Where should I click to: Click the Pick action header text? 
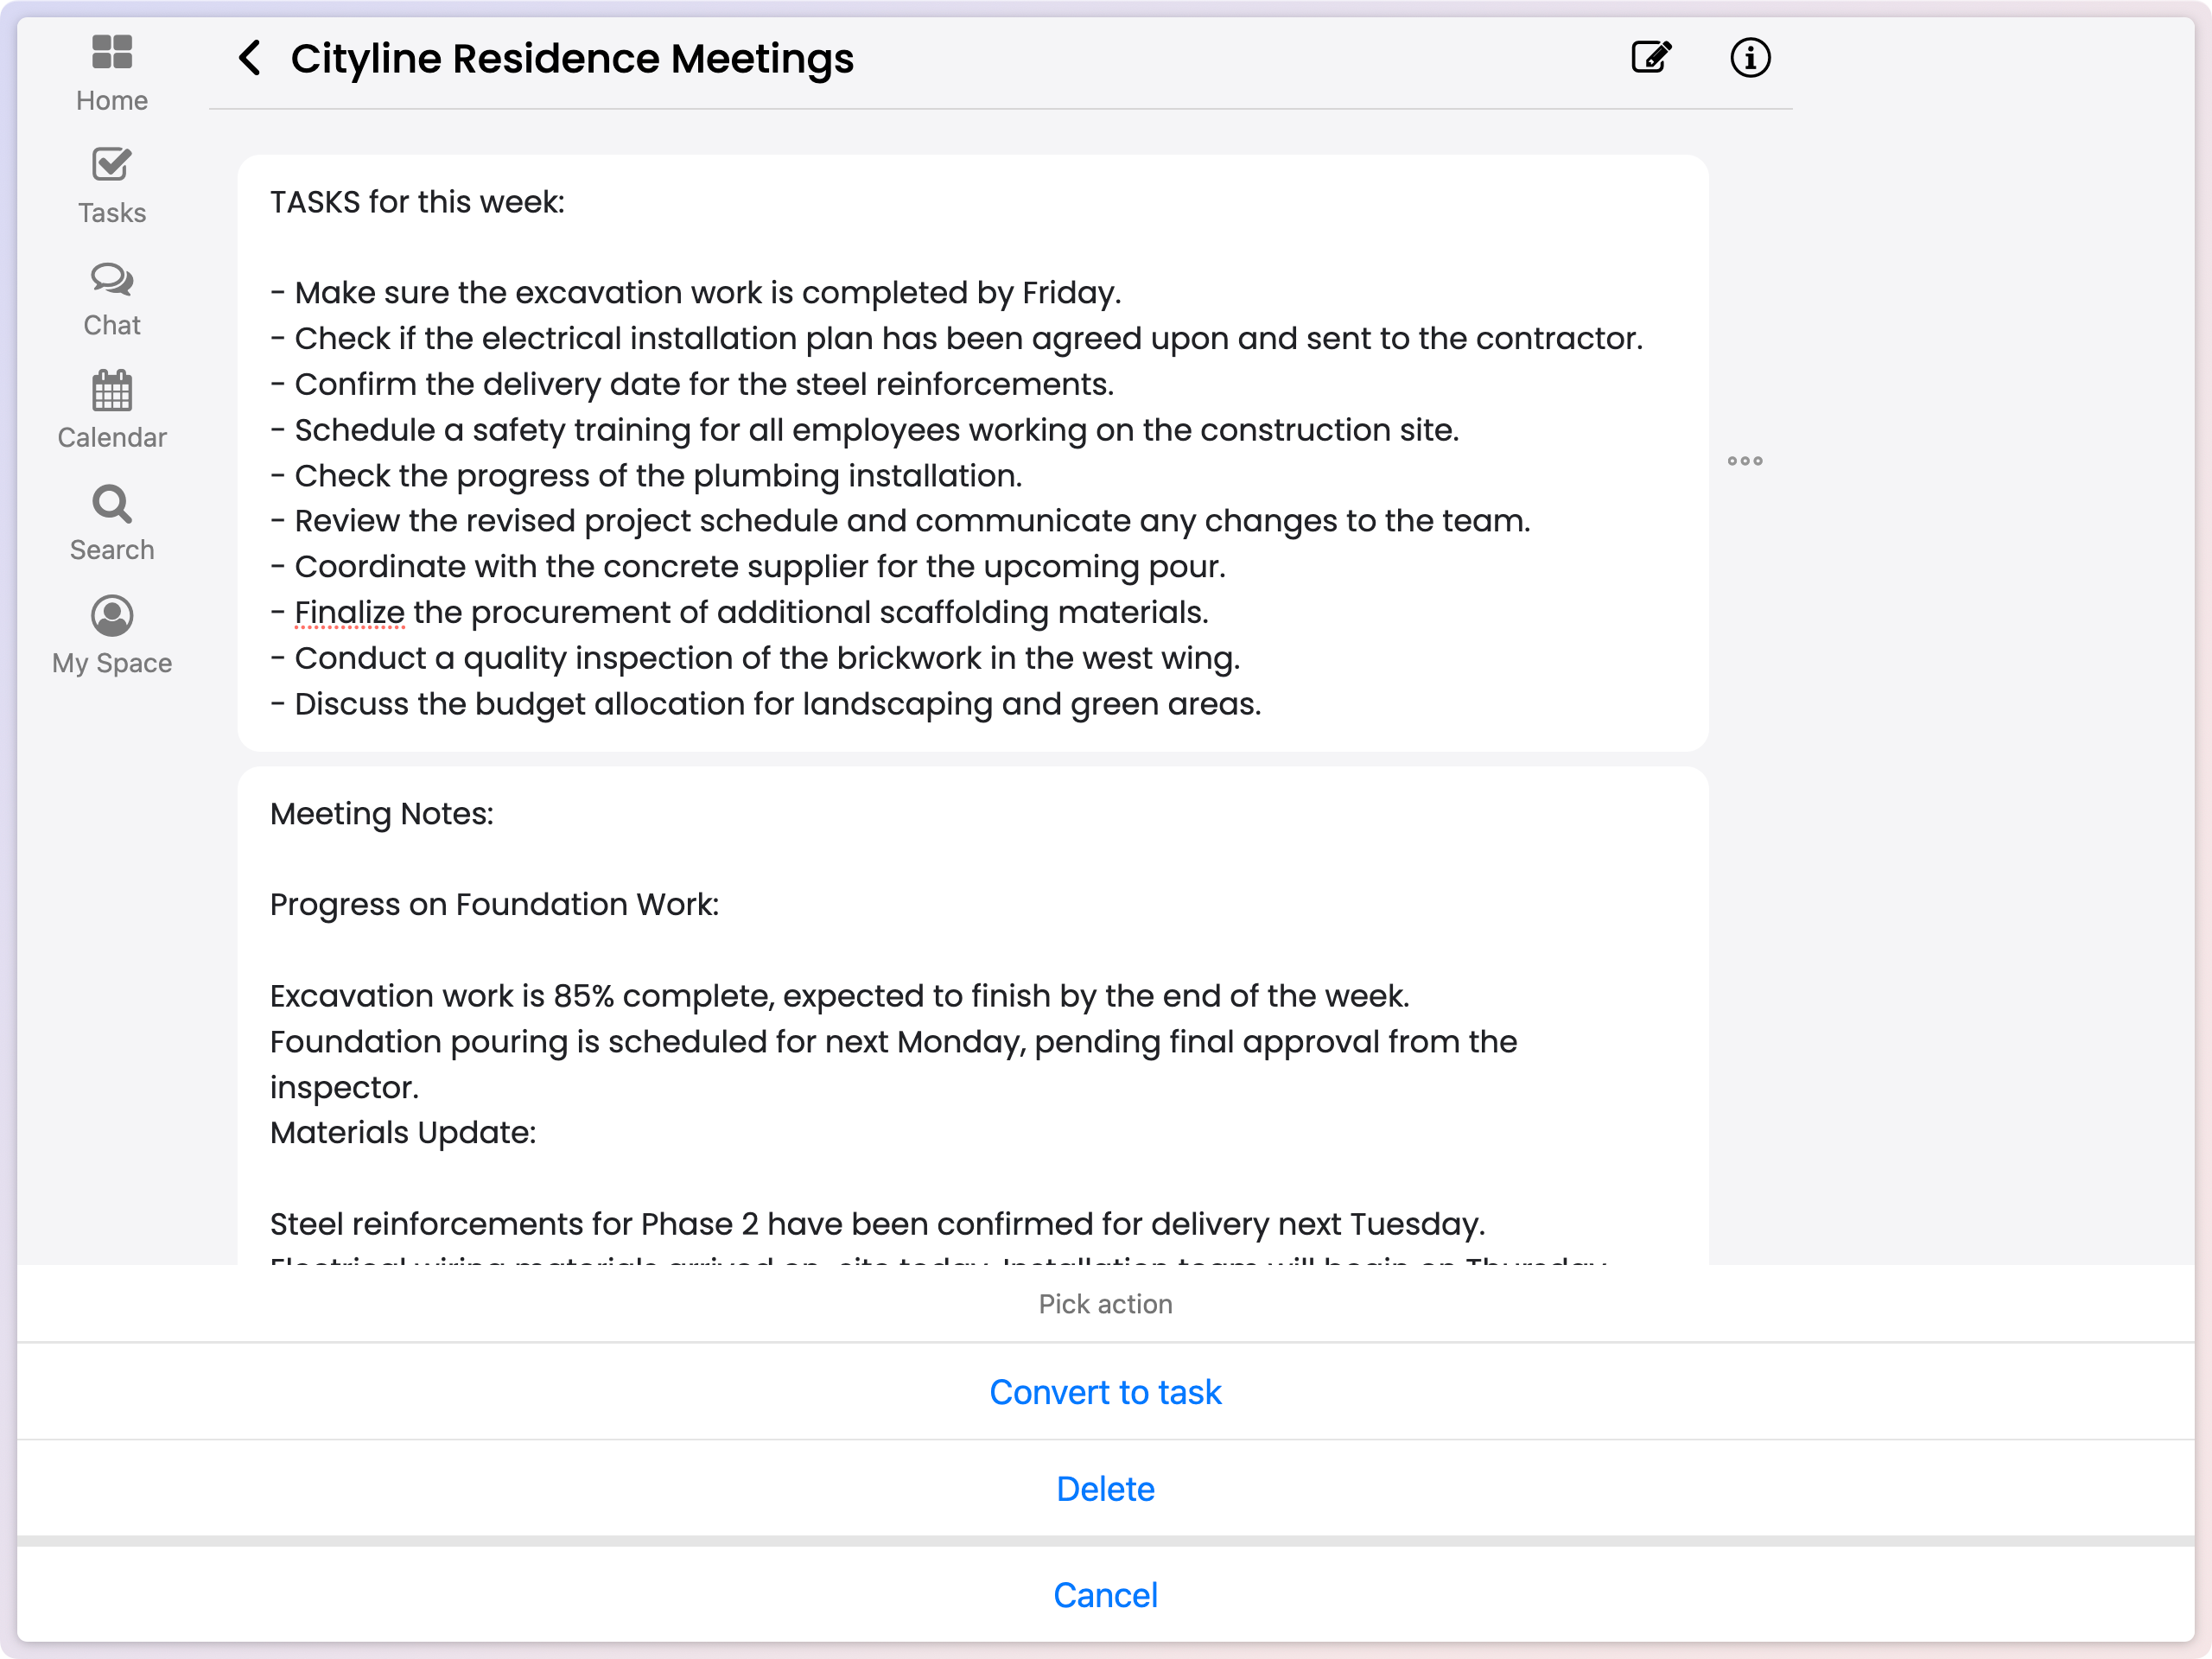[x=1105, y=1304]
